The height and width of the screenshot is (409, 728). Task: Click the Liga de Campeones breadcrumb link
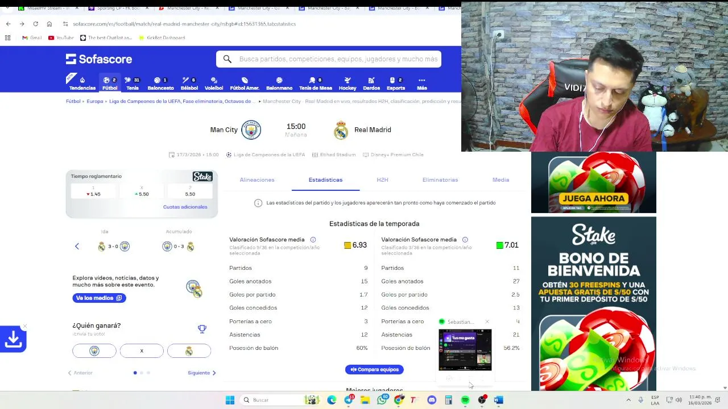pos(182,101)
